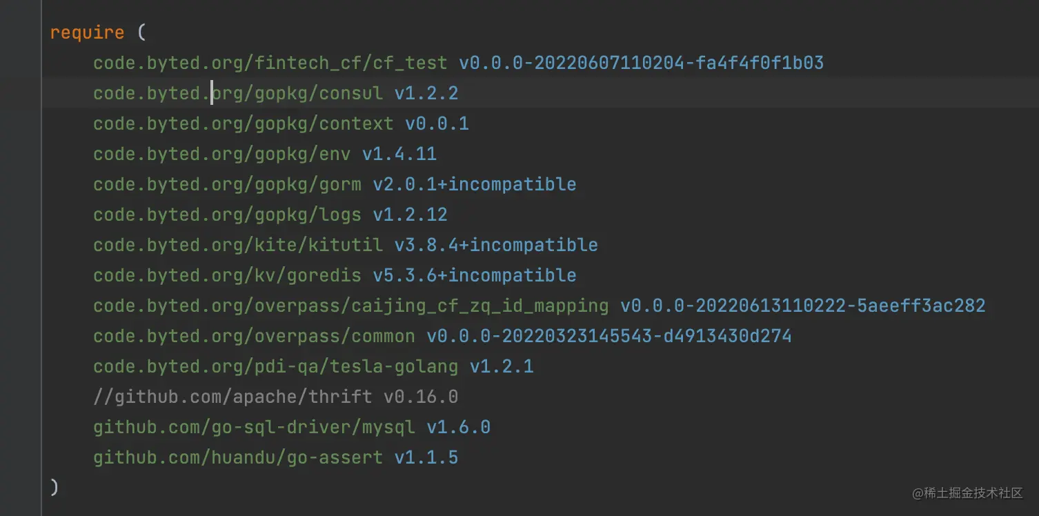This screenshot has height=516, width=1039.
Task: Click the require keyword
Action: click(87, 32)
